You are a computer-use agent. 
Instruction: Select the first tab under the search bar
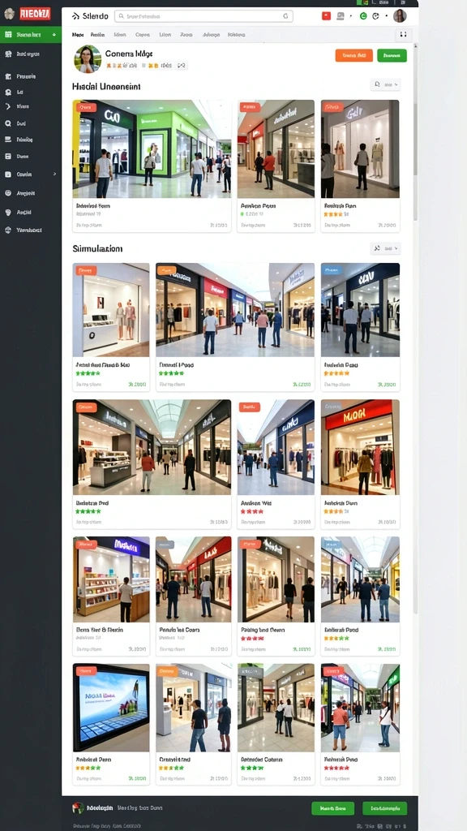pyautogui.click(x=78, y=35)
